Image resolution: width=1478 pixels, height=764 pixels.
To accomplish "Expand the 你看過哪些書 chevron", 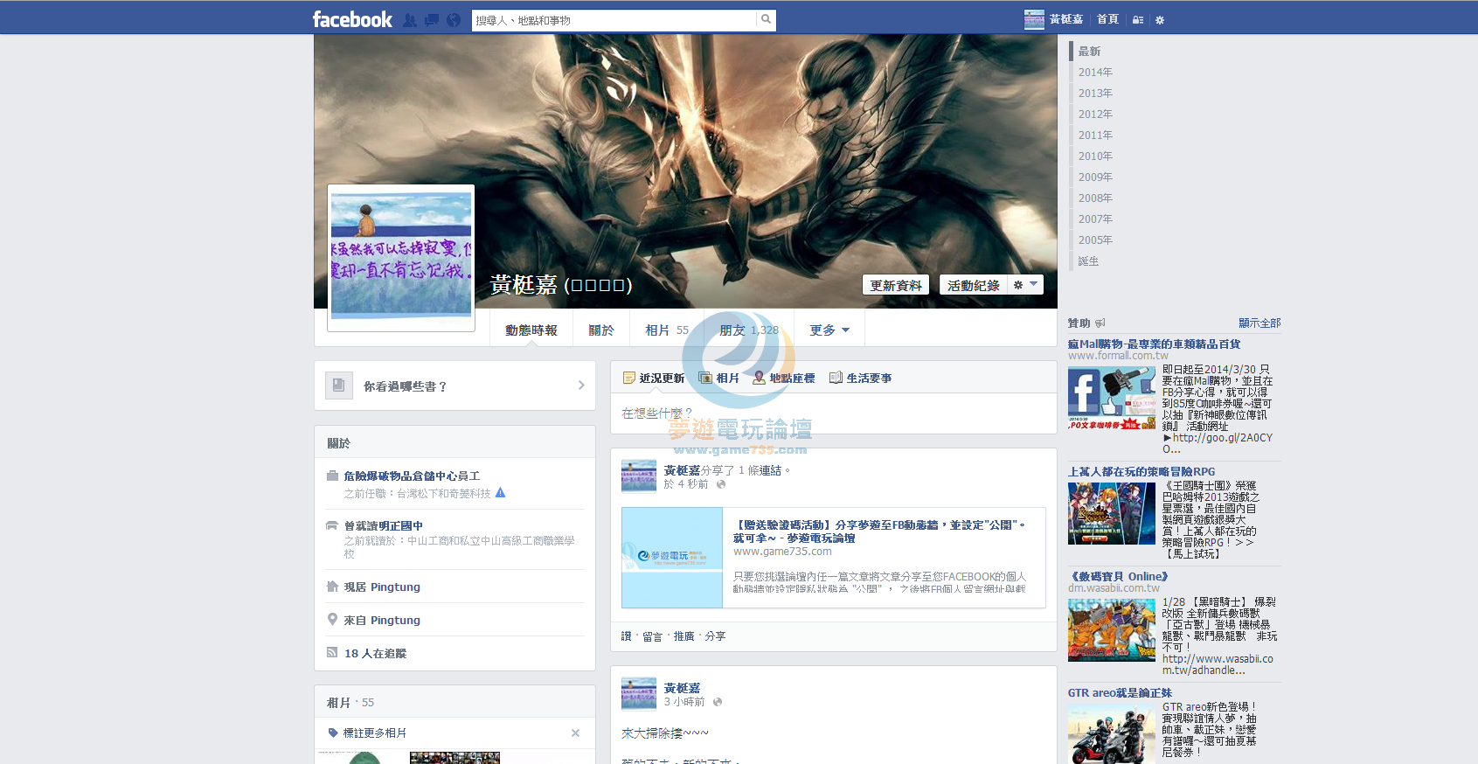I will tap(581, 385).
